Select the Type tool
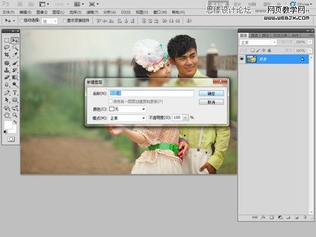This screenshot has width=316, height=237. pyautogui.click(x=15, y=92)
